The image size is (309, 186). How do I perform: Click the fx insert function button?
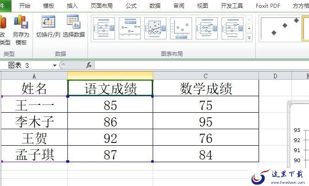(x=89, y=65)
